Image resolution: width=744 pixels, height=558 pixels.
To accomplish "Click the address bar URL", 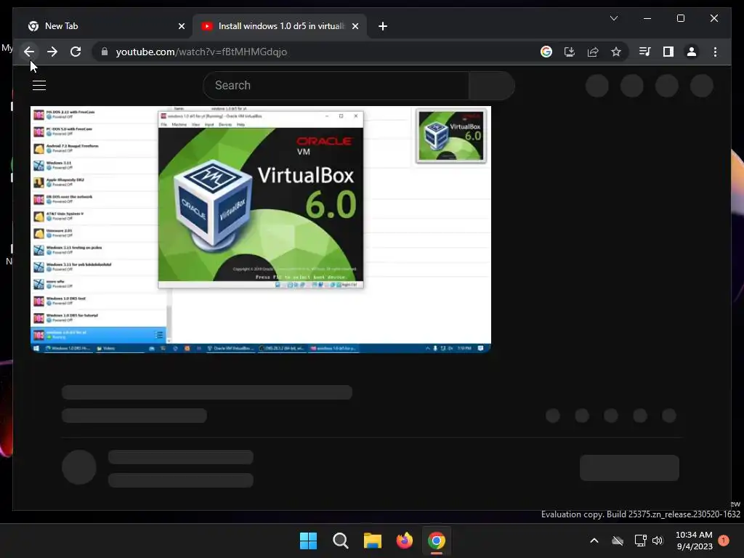I will coord(201,52).
